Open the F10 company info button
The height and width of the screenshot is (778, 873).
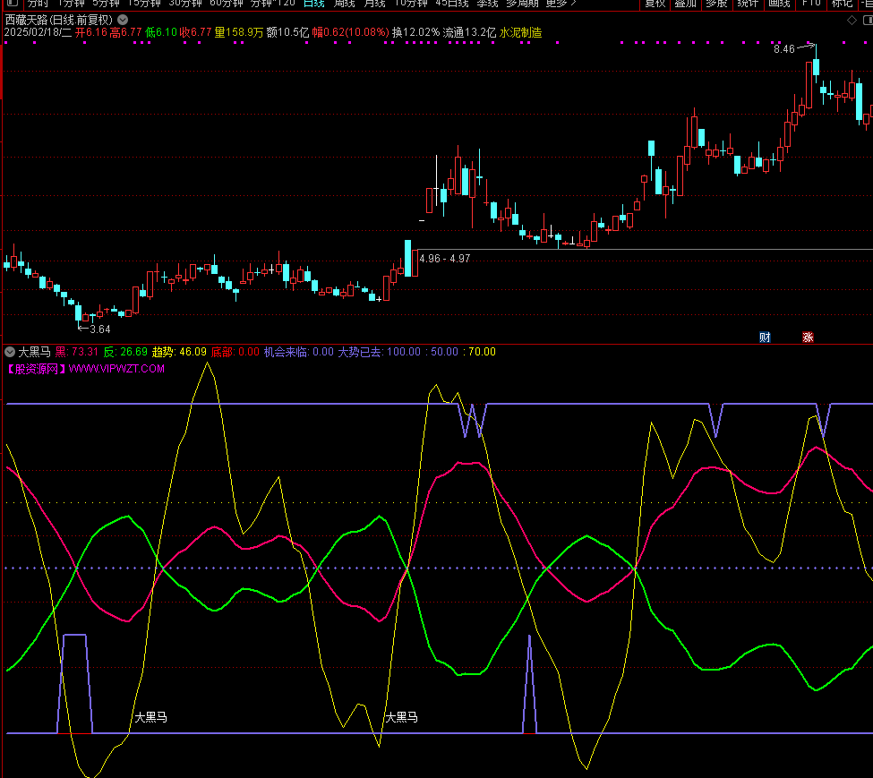(x=811, y=4)
